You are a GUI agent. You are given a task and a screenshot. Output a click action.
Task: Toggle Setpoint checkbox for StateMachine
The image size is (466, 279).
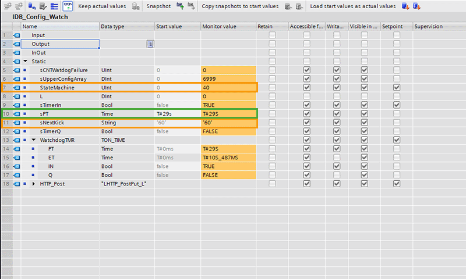click(x=397, y=87)
